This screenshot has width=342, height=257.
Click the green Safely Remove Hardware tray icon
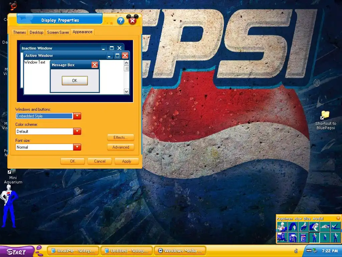pyautogui.click(x=315, y=250)
